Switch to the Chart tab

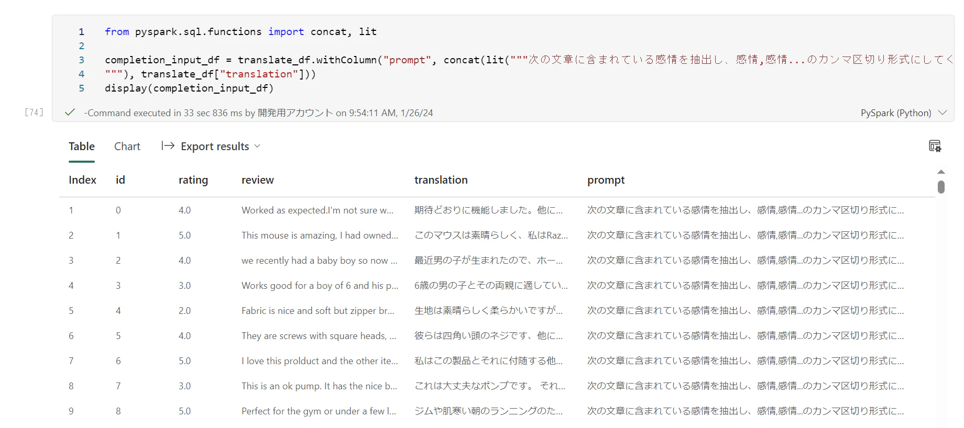(x=127, y=147)
